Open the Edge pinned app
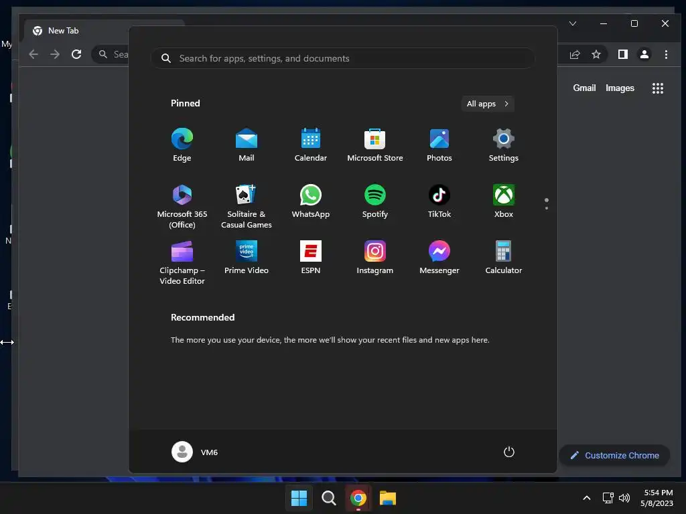The width and height of the screenshot is (686, 514). coord(182,145)
